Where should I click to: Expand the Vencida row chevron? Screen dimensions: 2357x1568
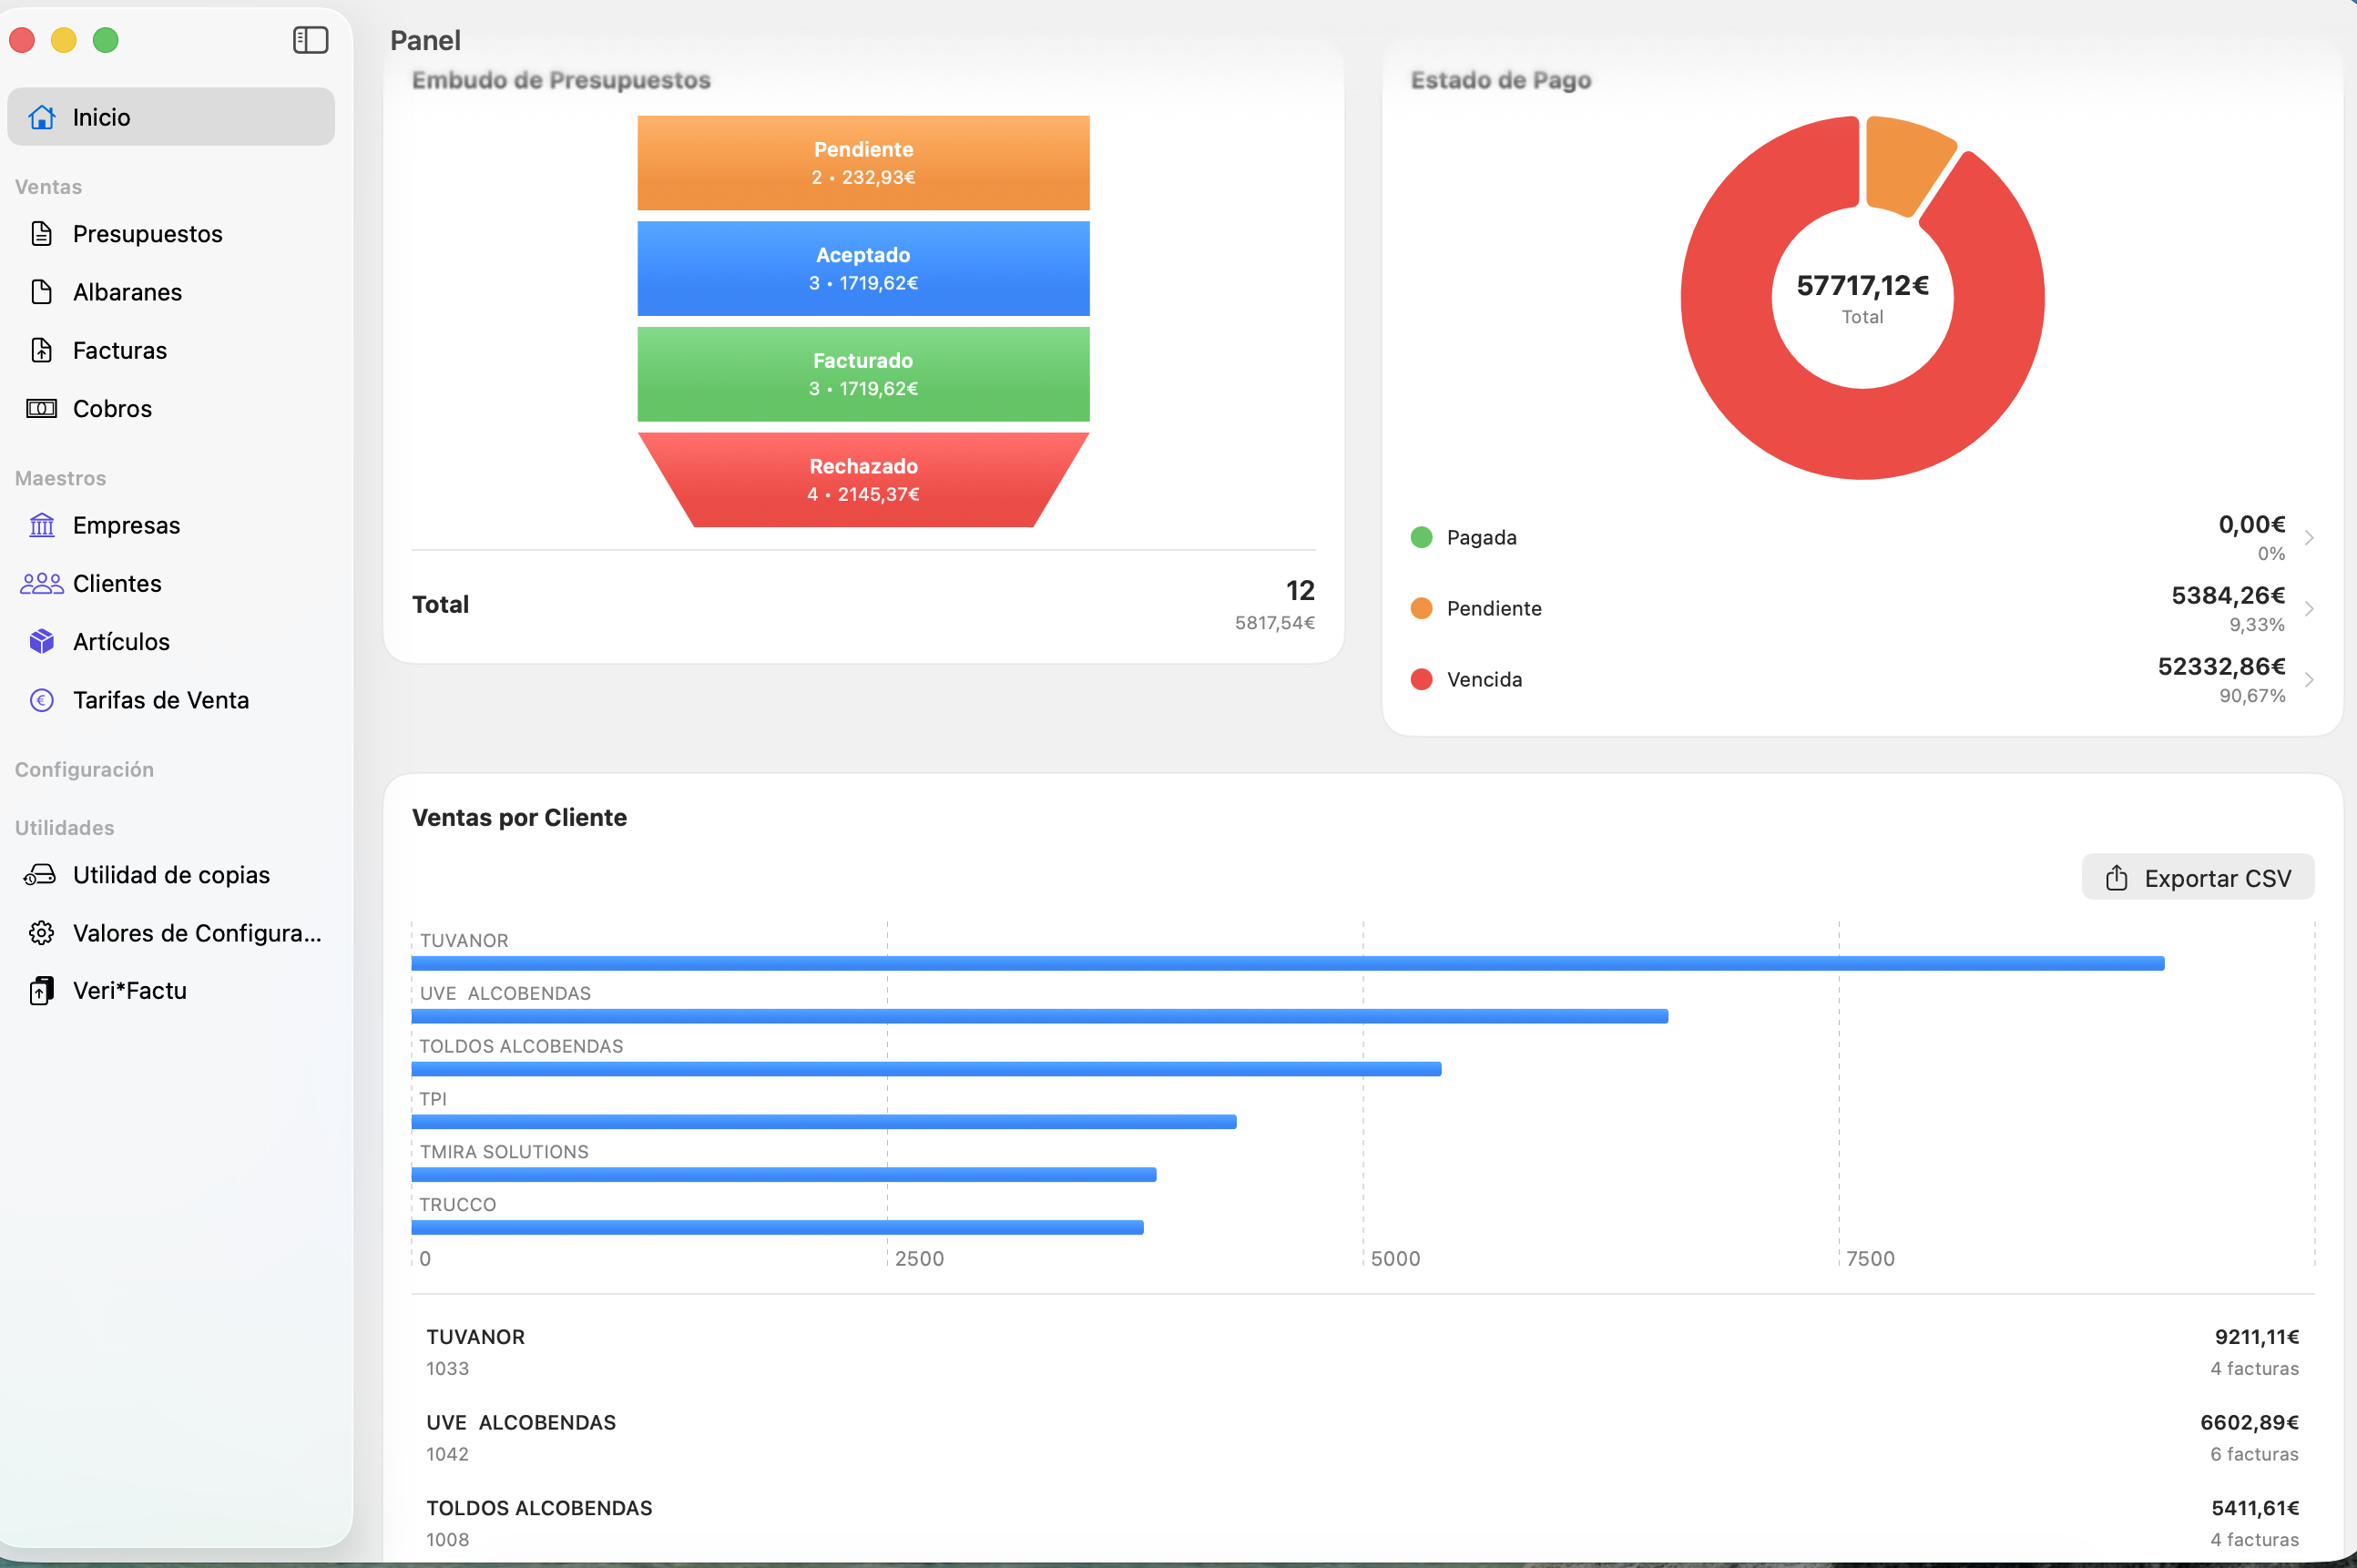pyautogui.click(x=2309, y=680)
